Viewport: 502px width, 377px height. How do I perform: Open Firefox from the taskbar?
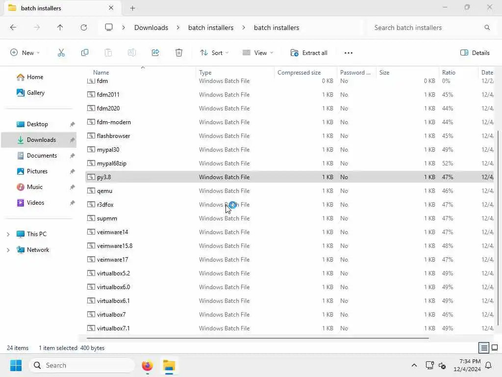[147, 365]
